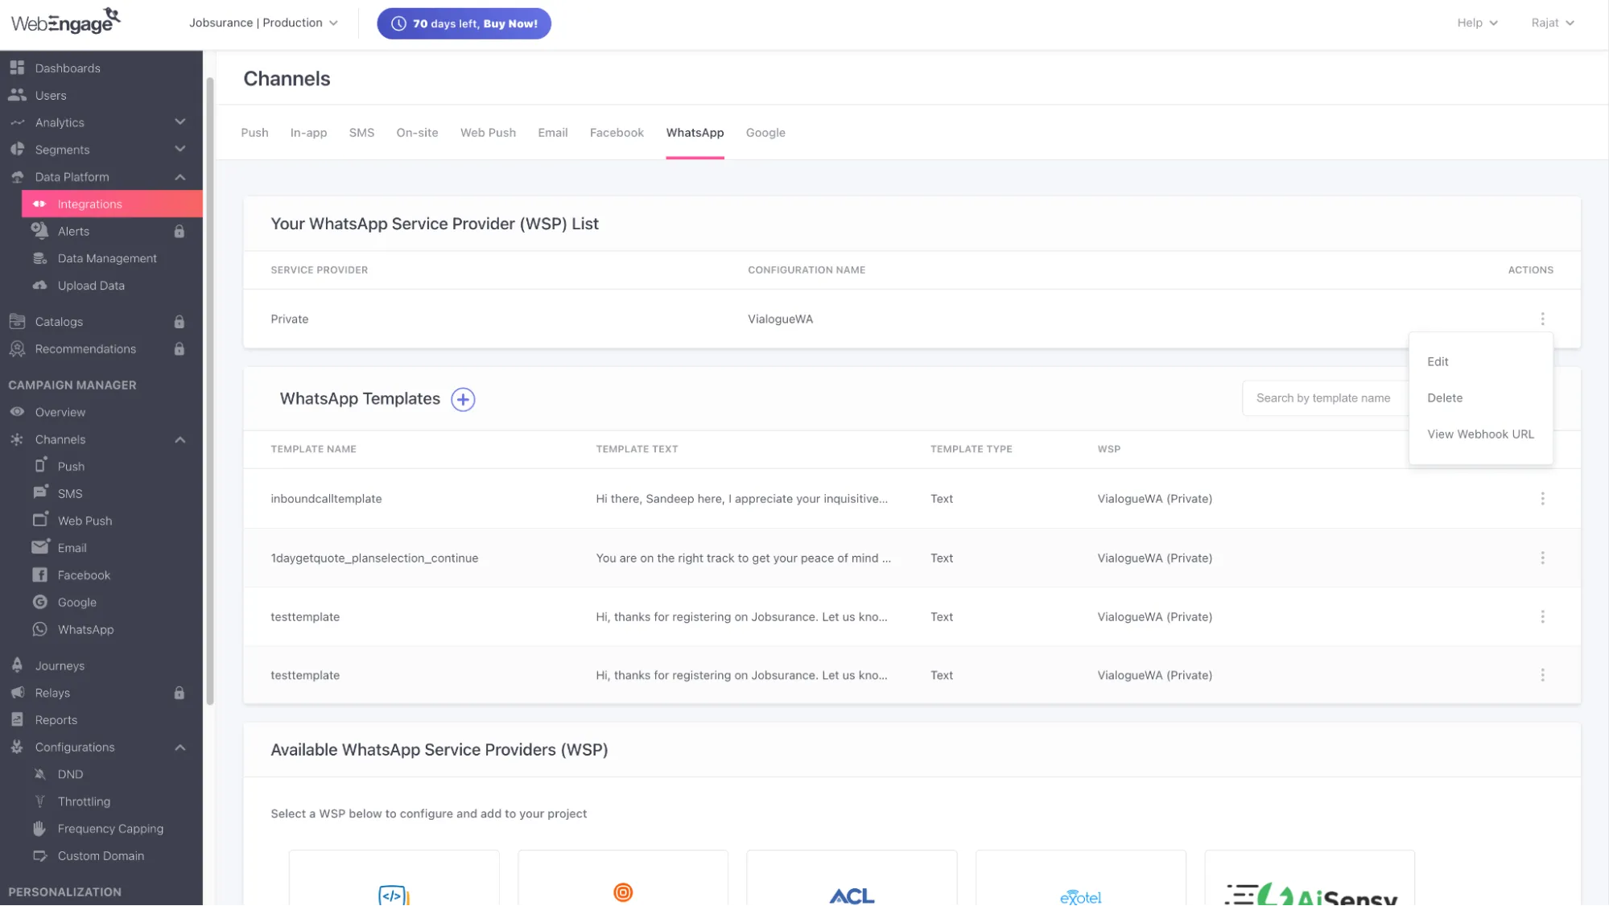
Task: Collapse the Data Platform section chevron
Action: tap(180, 177)
